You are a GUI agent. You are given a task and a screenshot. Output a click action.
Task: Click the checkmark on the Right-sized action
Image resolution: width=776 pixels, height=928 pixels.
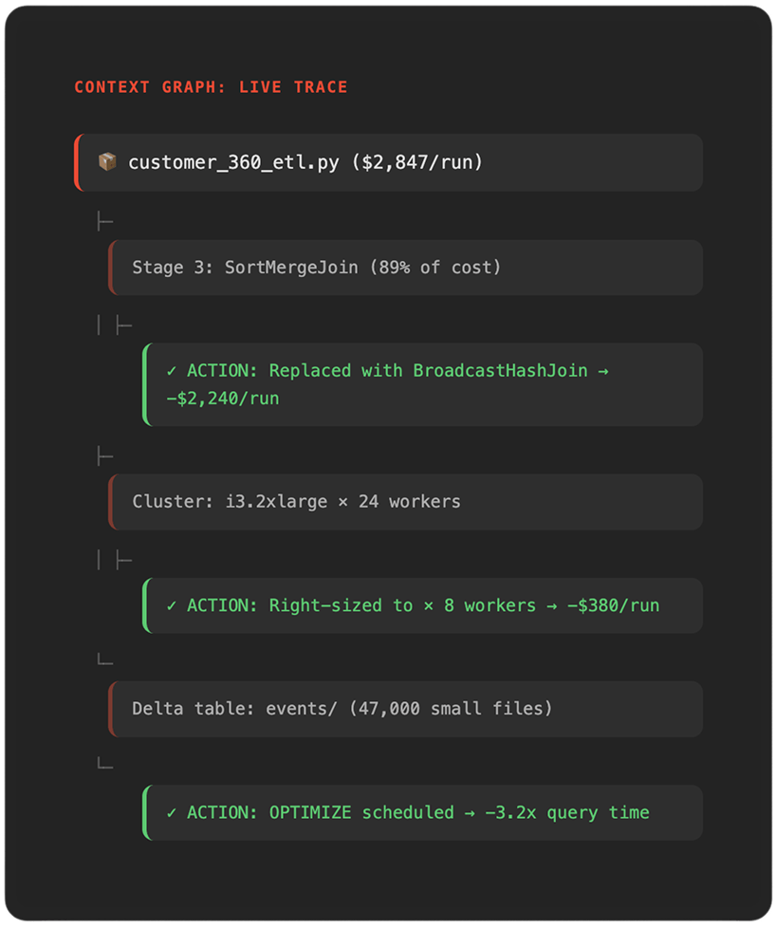(171, 605)
